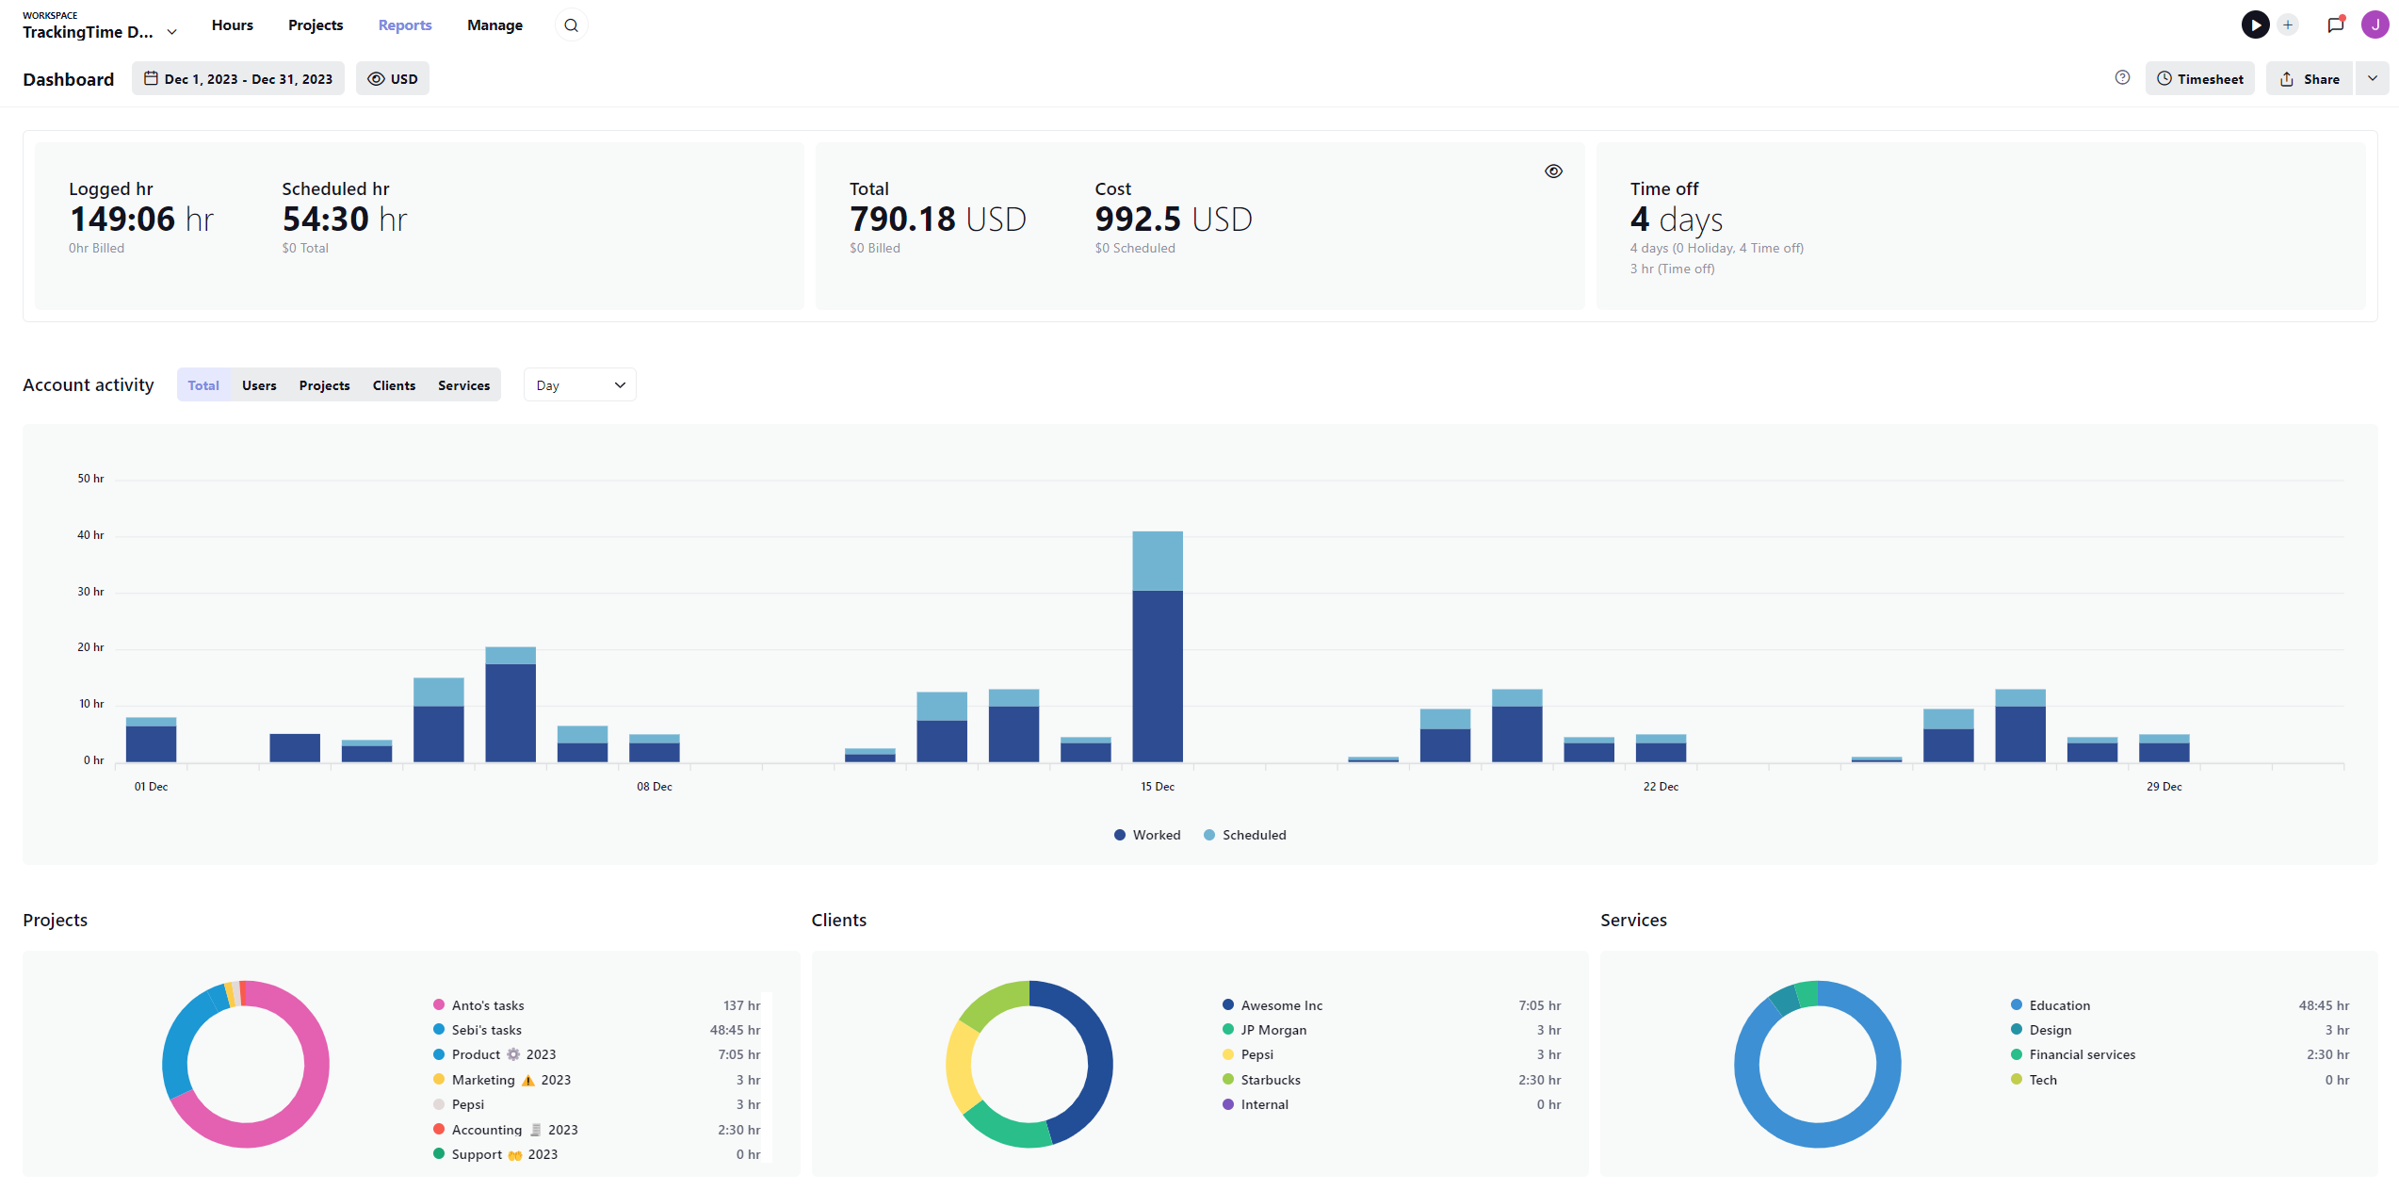Click JP Morgan client row
The width and height of the screenshot is (2399, 1191).
point(1391,1030)
